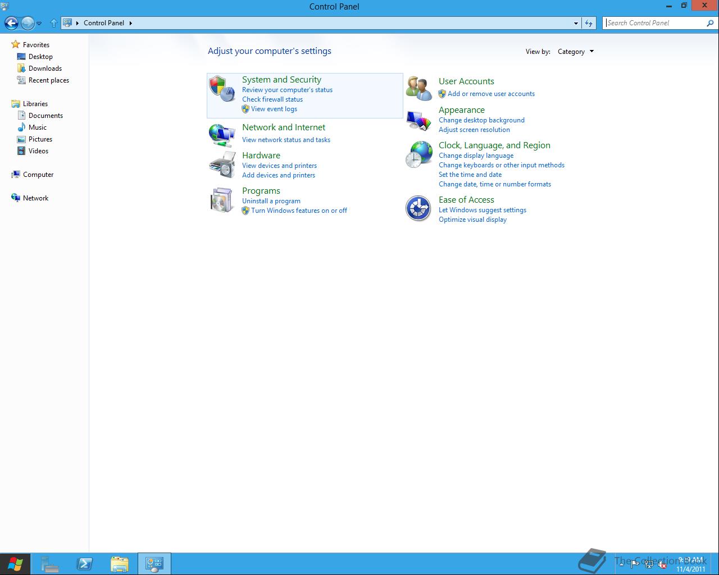Open Pictures library

point(40,139)
